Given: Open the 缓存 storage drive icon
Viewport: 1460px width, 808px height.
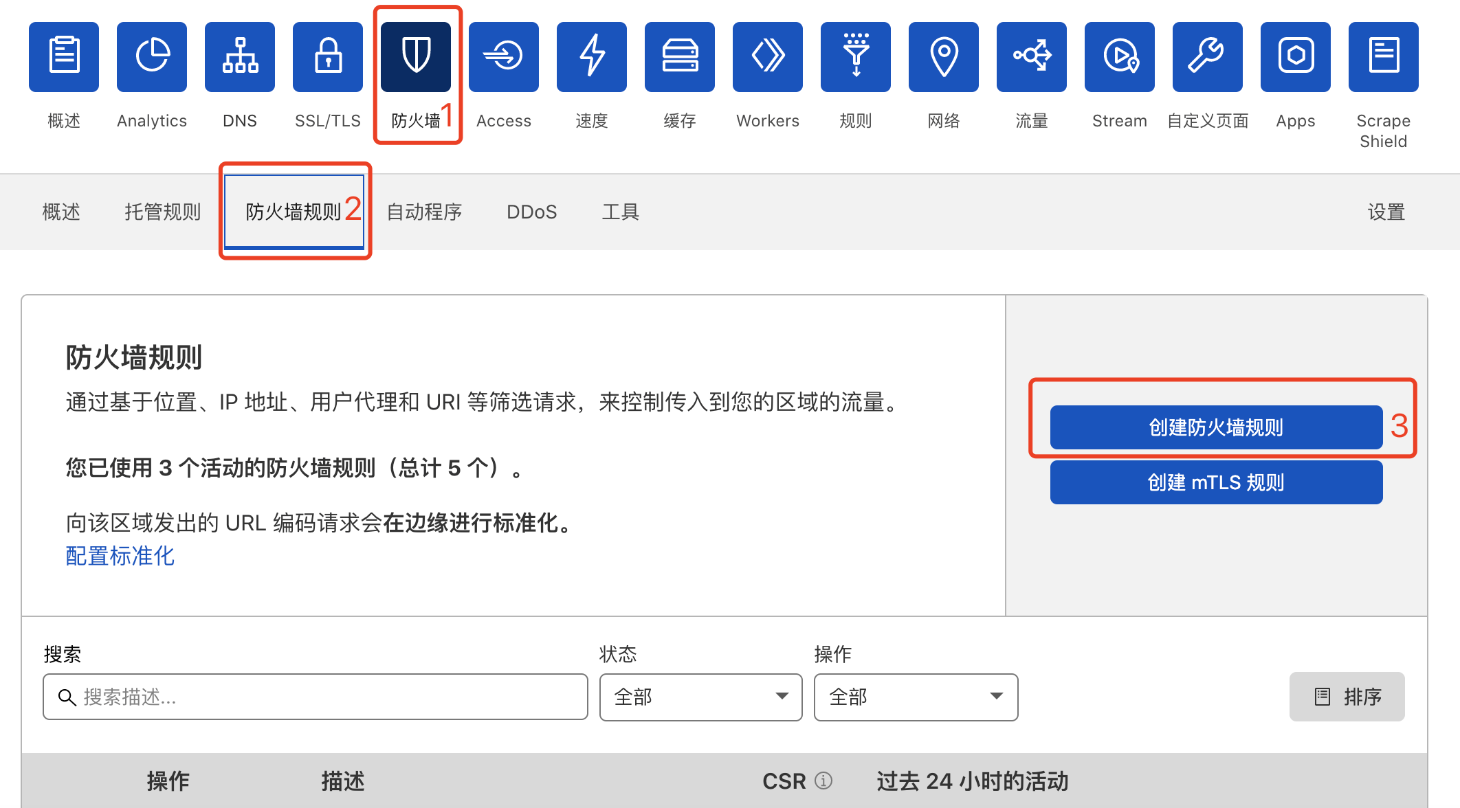Looking at the screenshot, I should [680, 57].
